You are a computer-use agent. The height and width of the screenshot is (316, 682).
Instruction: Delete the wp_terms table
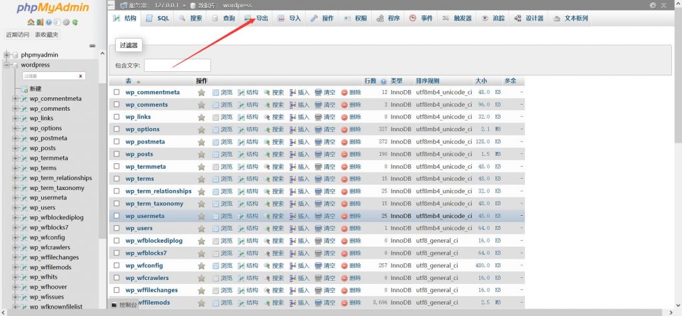351,179
